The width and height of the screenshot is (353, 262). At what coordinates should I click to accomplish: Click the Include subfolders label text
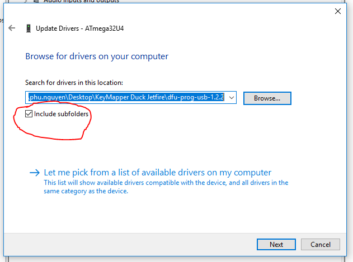(x=61, y=114)
